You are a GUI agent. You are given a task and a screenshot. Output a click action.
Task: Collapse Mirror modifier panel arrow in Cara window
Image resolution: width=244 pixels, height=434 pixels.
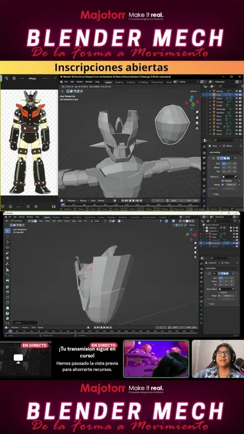(210, 159)
